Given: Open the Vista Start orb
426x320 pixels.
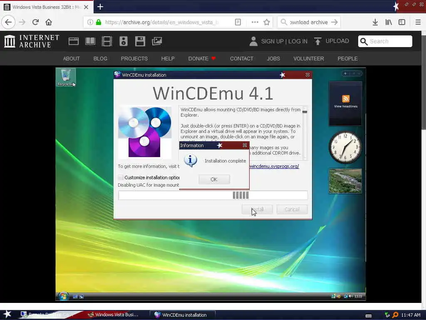Looking at the screenshot, I should click(x=64, y=296).
